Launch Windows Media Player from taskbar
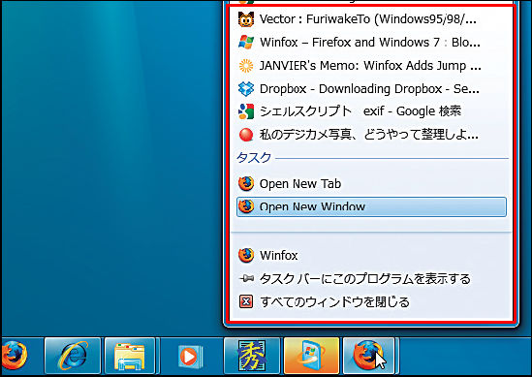The height and width of the screenshot is (377, 532). (190, 357)
